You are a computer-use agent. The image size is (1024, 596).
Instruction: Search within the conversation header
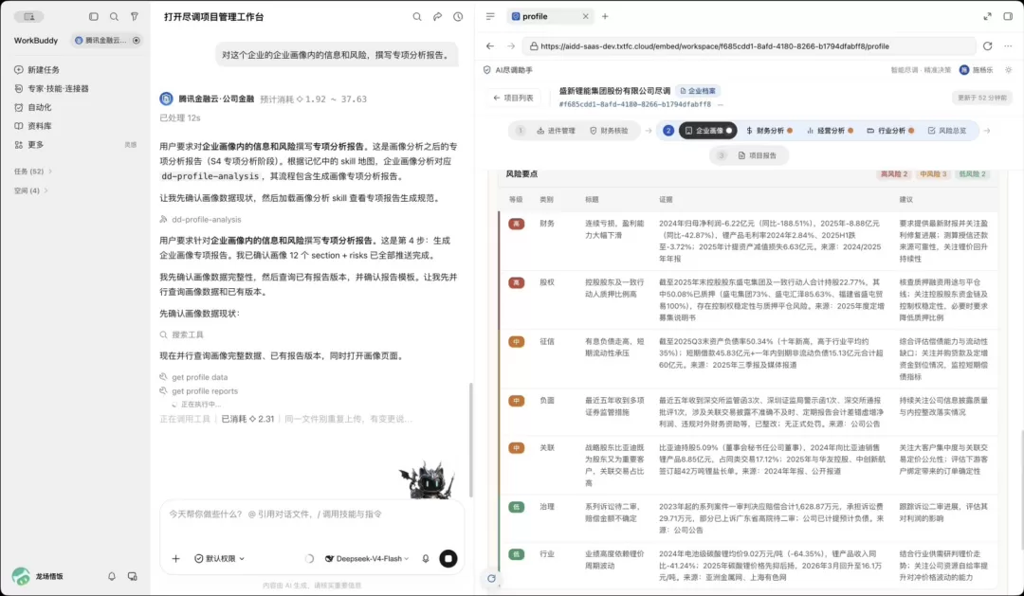pos(416,17)
